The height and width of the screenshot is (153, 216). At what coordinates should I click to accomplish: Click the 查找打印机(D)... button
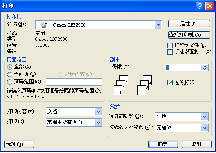click(189, 35)
